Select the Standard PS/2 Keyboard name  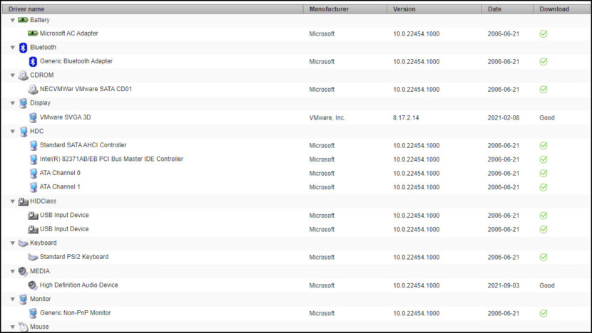click(x=74, y=257)
